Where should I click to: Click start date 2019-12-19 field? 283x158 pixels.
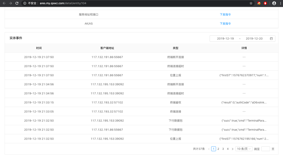coord(225,39)
